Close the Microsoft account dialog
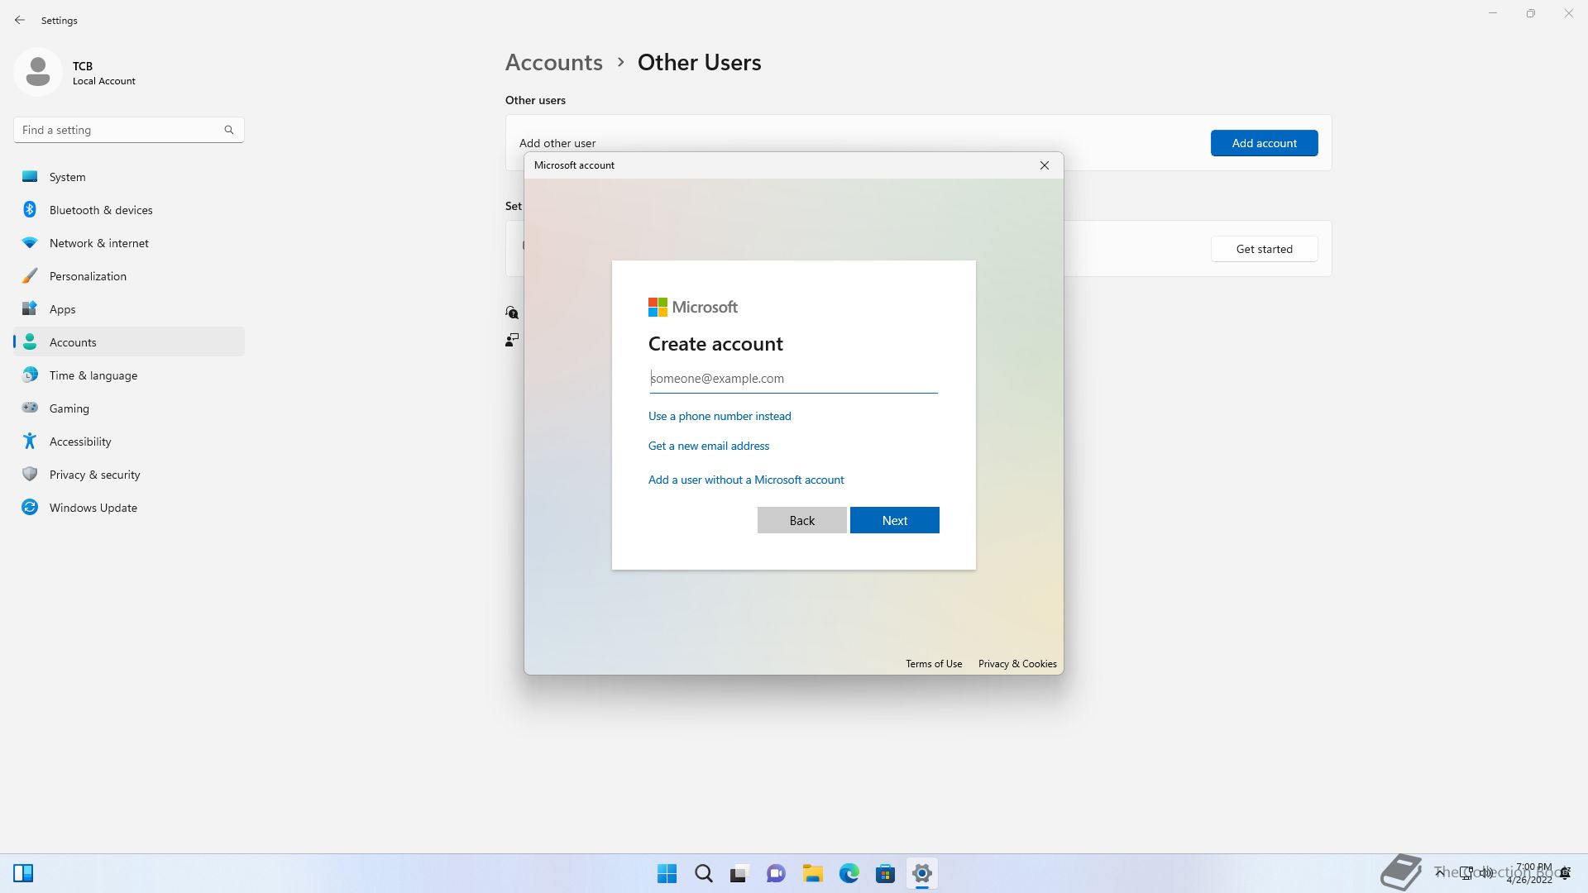Image resolution: width=1588 pixels, height=893 pixels. tap(1045, 165)
